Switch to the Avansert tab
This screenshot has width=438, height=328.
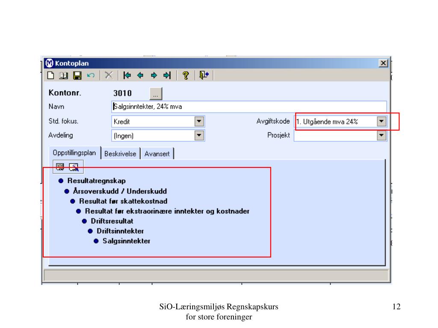157,154
